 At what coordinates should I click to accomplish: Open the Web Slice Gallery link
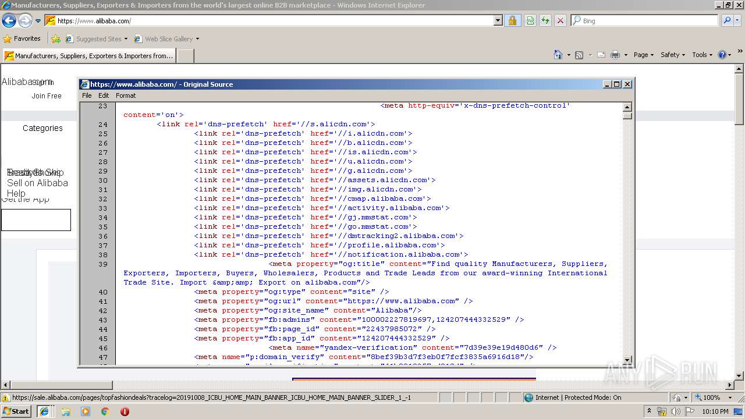coord(166,39)
